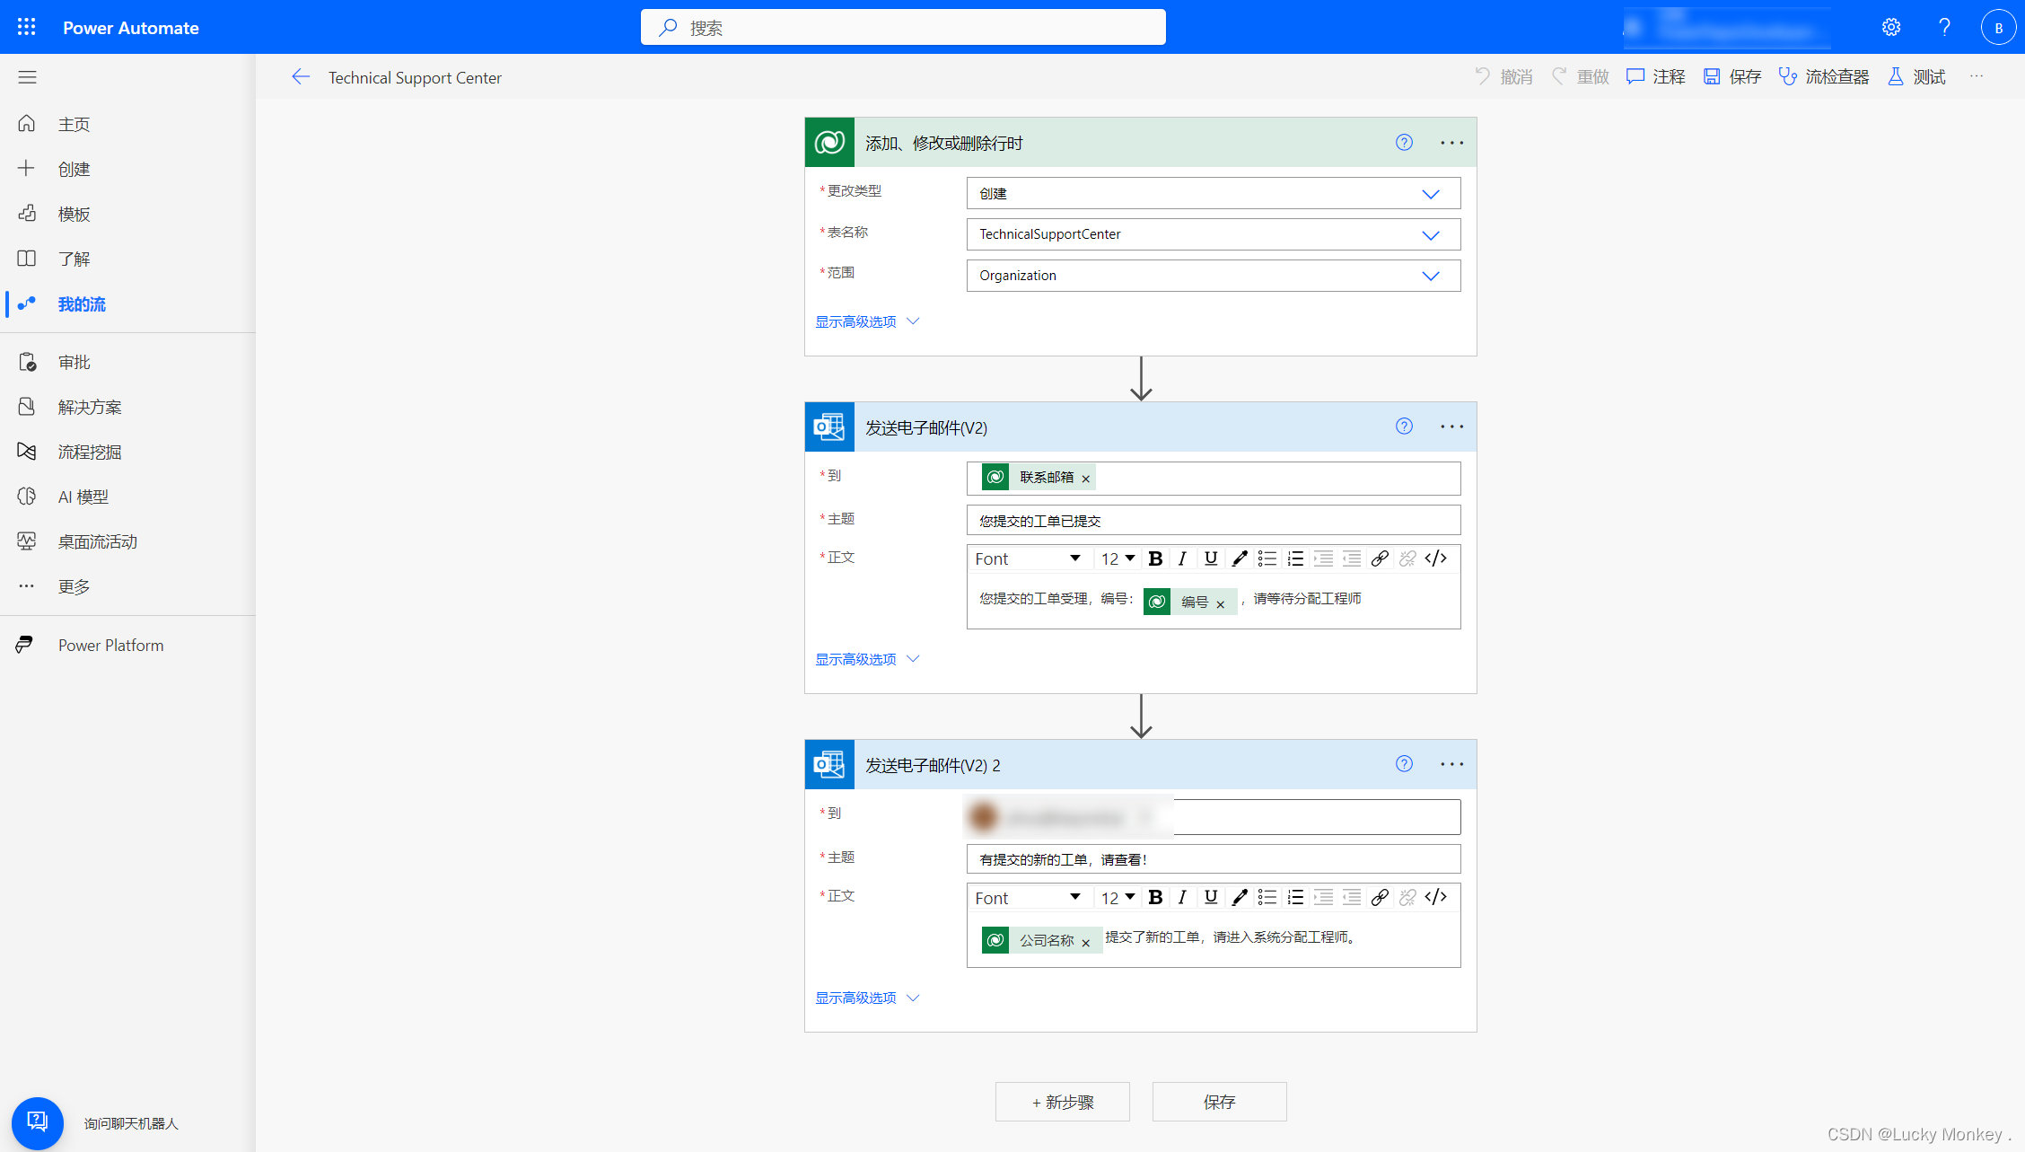Open the highlight pen in the second email toolbar
This screenshot has width=2025, height=1152.
1239,897
